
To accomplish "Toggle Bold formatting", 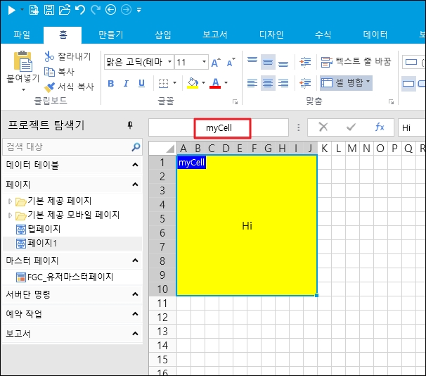I will click(111, 84).
